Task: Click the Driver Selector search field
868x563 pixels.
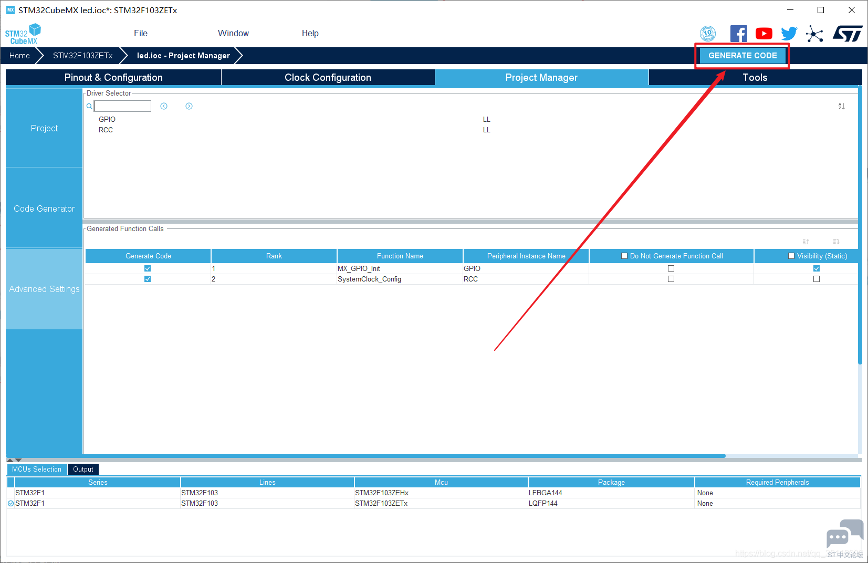Action: (122, 106)
